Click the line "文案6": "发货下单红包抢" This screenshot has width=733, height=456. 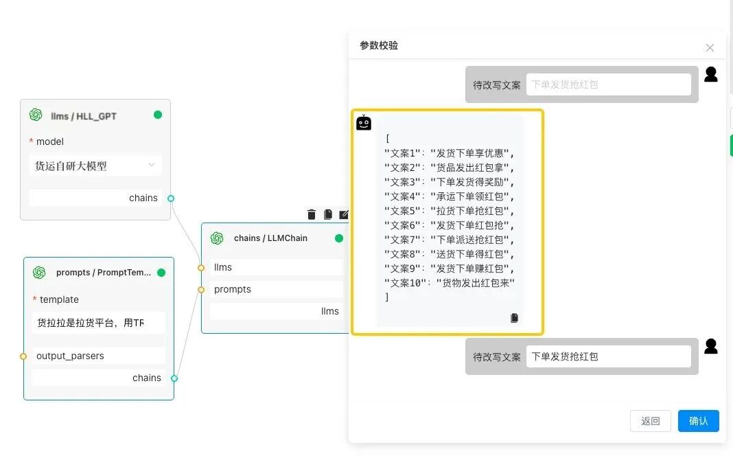click(450, 225)
